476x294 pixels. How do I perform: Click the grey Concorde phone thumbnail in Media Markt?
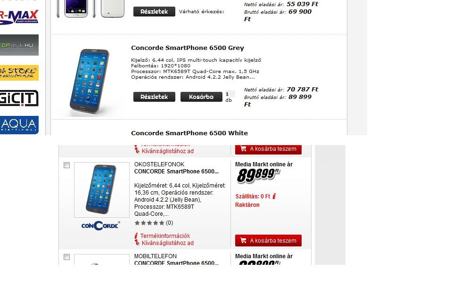tap(102, 189)
